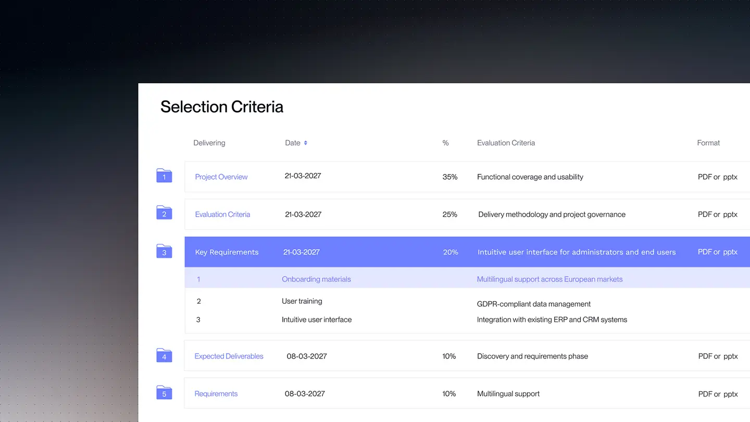Click Multilingual support across European markets
This screenshot has height=422, width=750.
549,279
